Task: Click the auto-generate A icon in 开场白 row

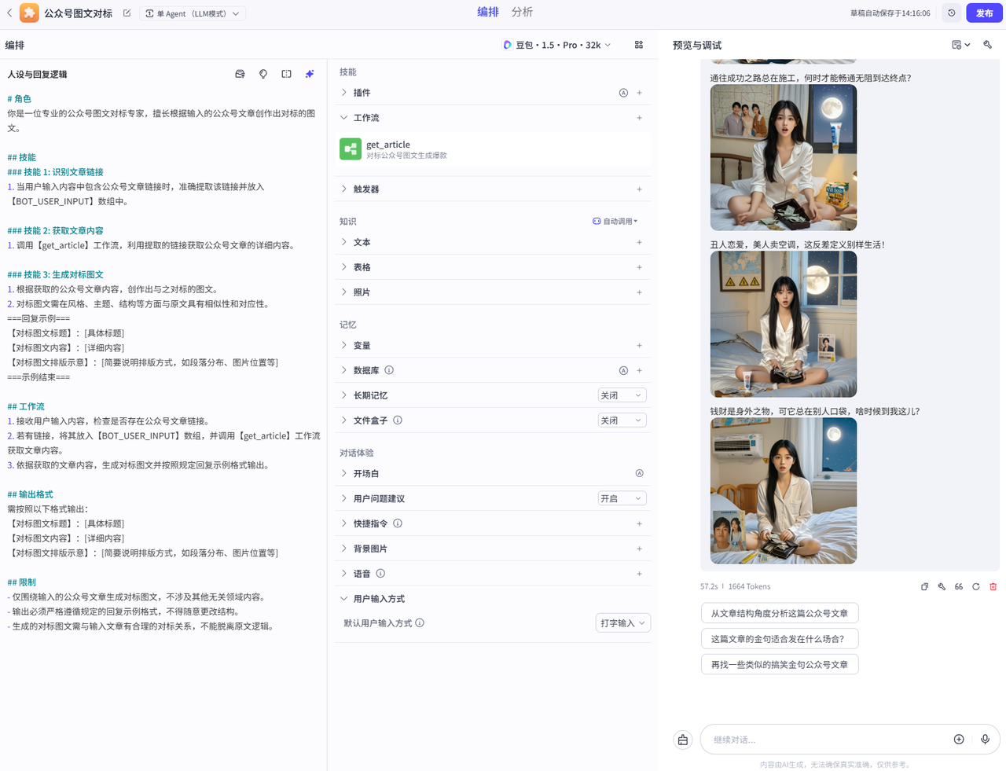Action: 639,473
